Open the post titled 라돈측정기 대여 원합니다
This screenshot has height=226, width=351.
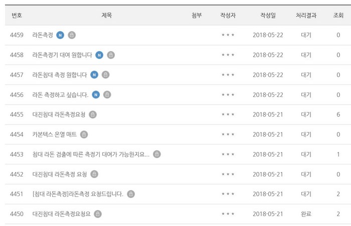pos(62,55)
